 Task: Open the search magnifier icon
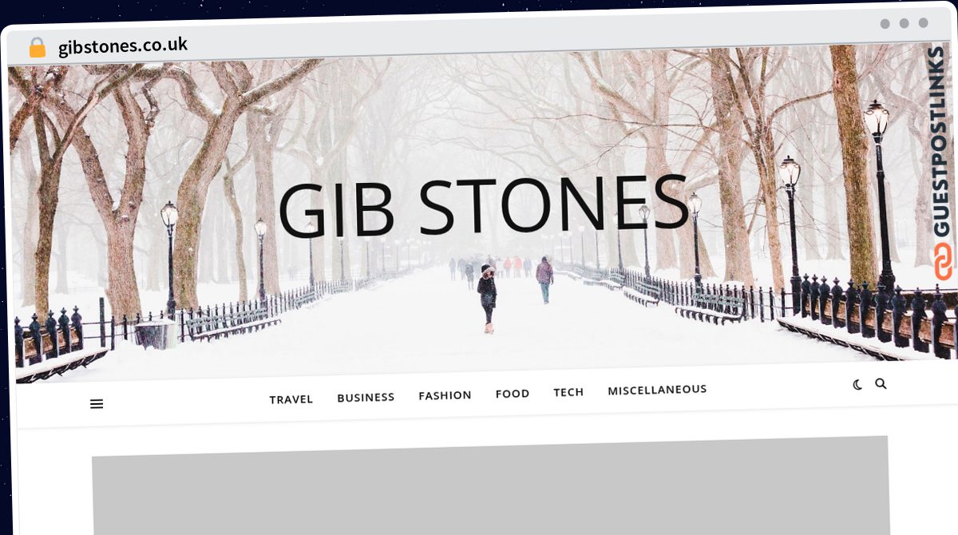click(881, 383)
